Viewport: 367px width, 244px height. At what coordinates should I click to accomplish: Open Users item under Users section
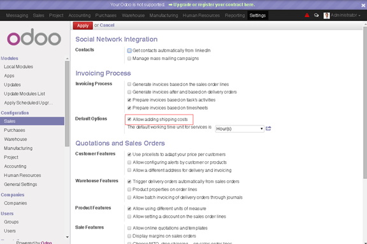point(10,231)
